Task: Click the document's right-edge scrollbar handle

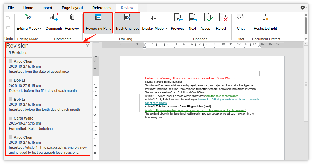Action: (306, 84)
